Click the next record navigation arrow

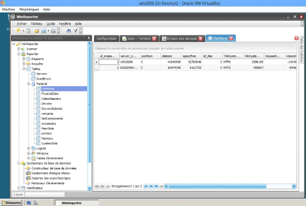(x=146, y=186)
